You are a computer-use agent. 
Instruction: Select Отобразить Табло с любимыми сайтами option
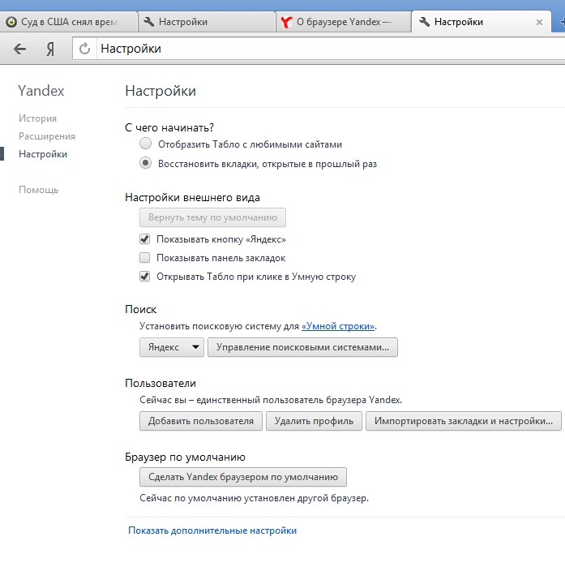[x=241, y=144]
